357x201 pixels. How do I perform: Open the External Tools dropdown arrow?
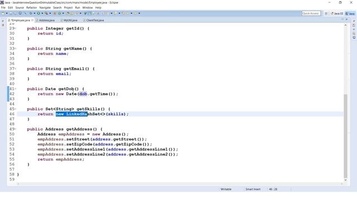[50, 13]
